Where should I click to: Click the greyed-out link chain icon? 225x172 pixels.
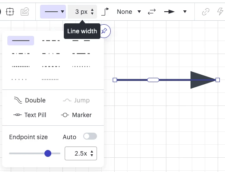point(206,12)
